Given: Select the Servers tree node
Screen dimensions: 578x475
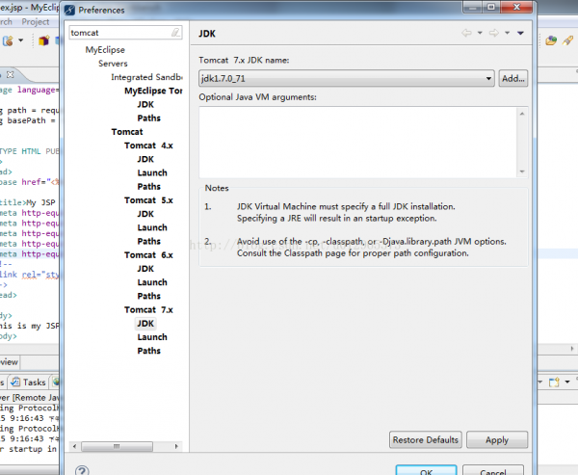Looking at the screenshot, I should [113, 64].
